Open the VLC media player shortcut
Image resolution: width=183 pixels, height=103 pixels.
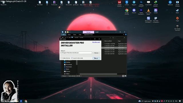tap(148, 11)
